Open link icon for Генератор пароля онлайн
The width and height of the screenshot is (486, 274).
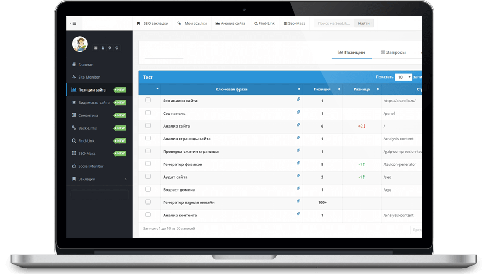[298, 201]
